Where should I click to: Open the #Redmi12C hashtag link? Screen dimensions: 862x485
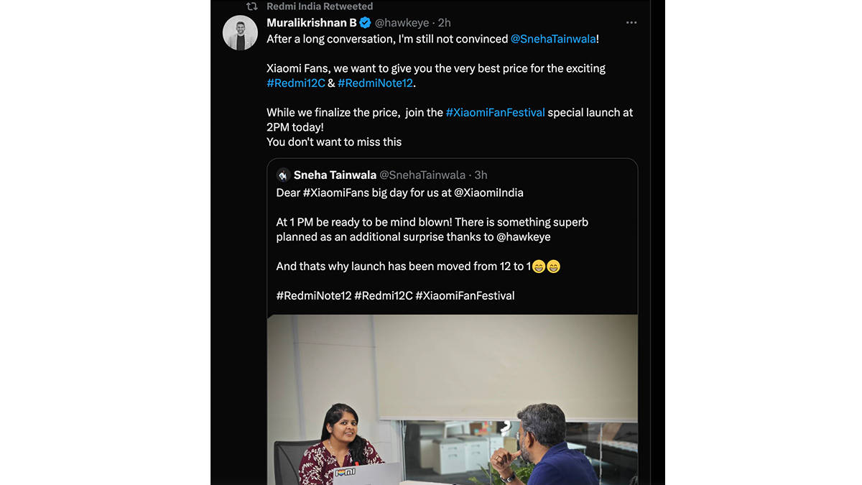tap(296, 83)
